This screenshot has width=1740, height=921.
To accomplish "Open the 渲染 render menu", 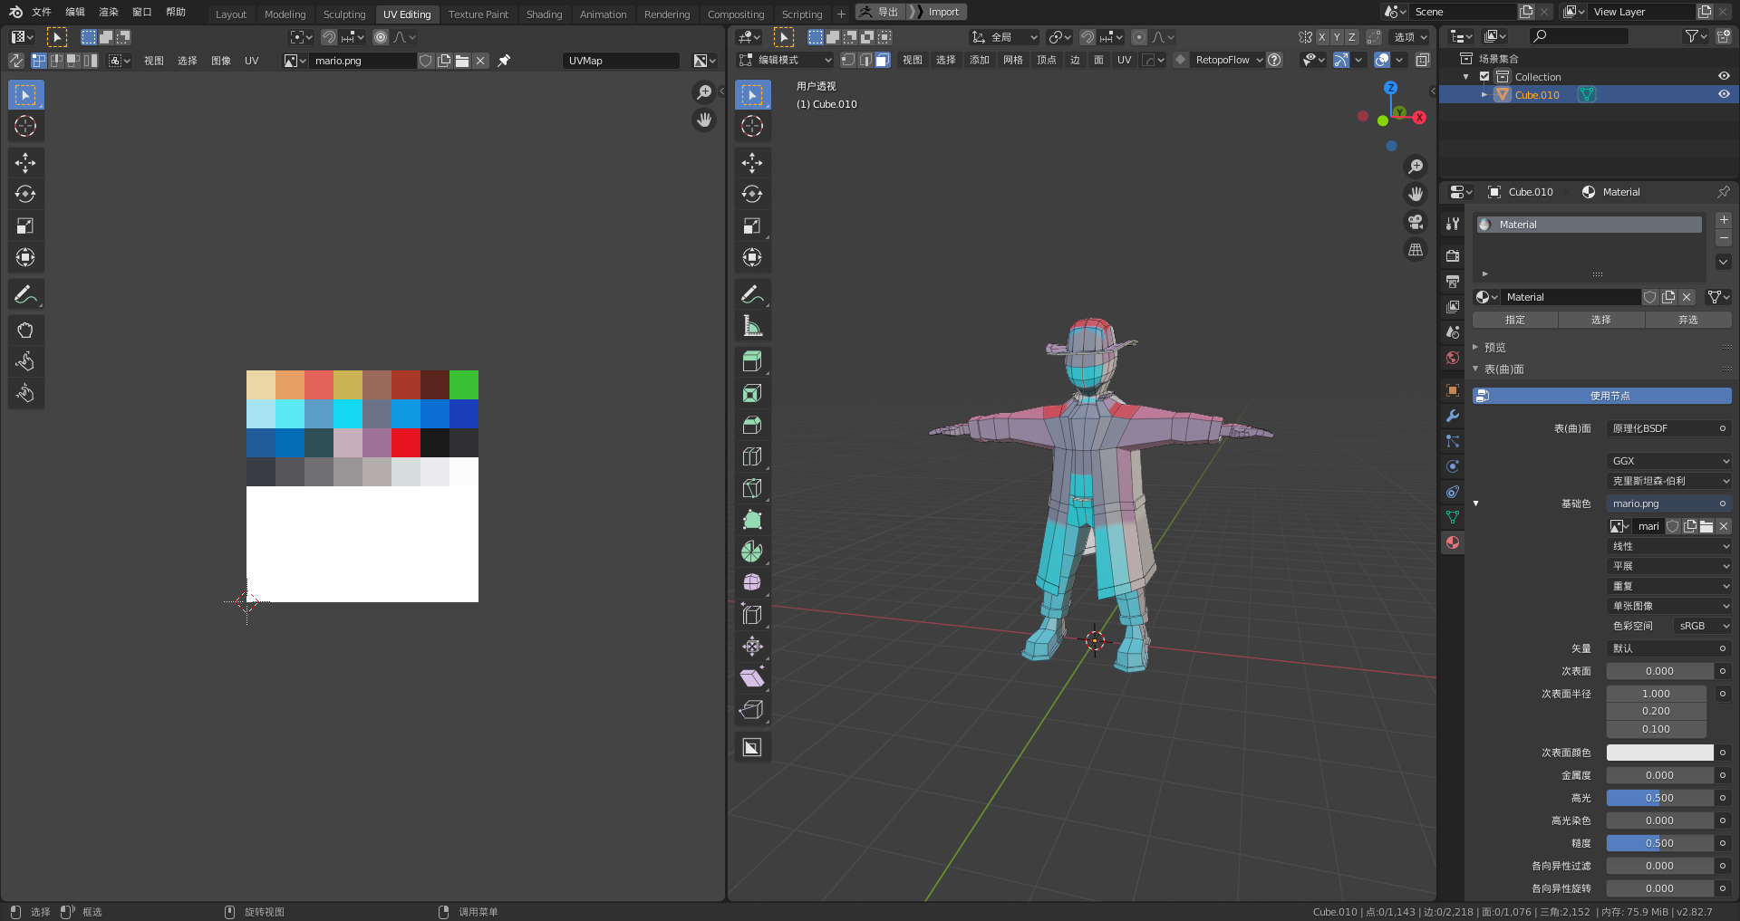I will [x=109, y=12].
